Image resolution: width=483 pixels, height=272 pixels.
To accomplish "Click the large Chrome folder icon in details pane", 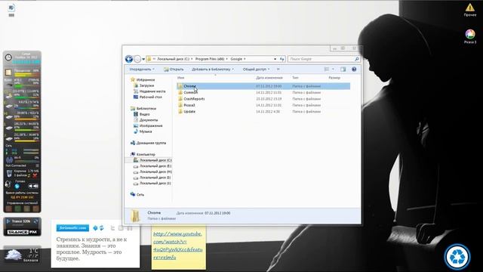I will click(135, 216).
